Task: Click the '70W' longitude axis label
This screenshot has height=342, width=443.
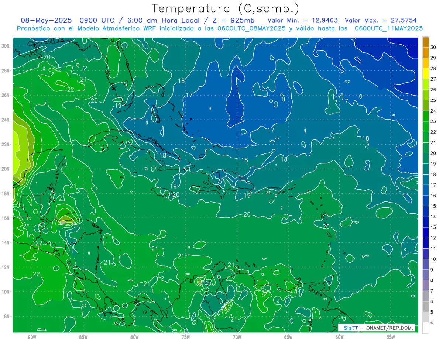Action: (x=237, y=337)
